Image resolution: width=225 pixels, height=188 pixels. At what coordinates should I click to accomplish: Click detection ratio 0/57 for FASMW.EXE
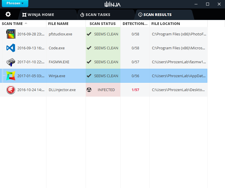pos(135,62)
